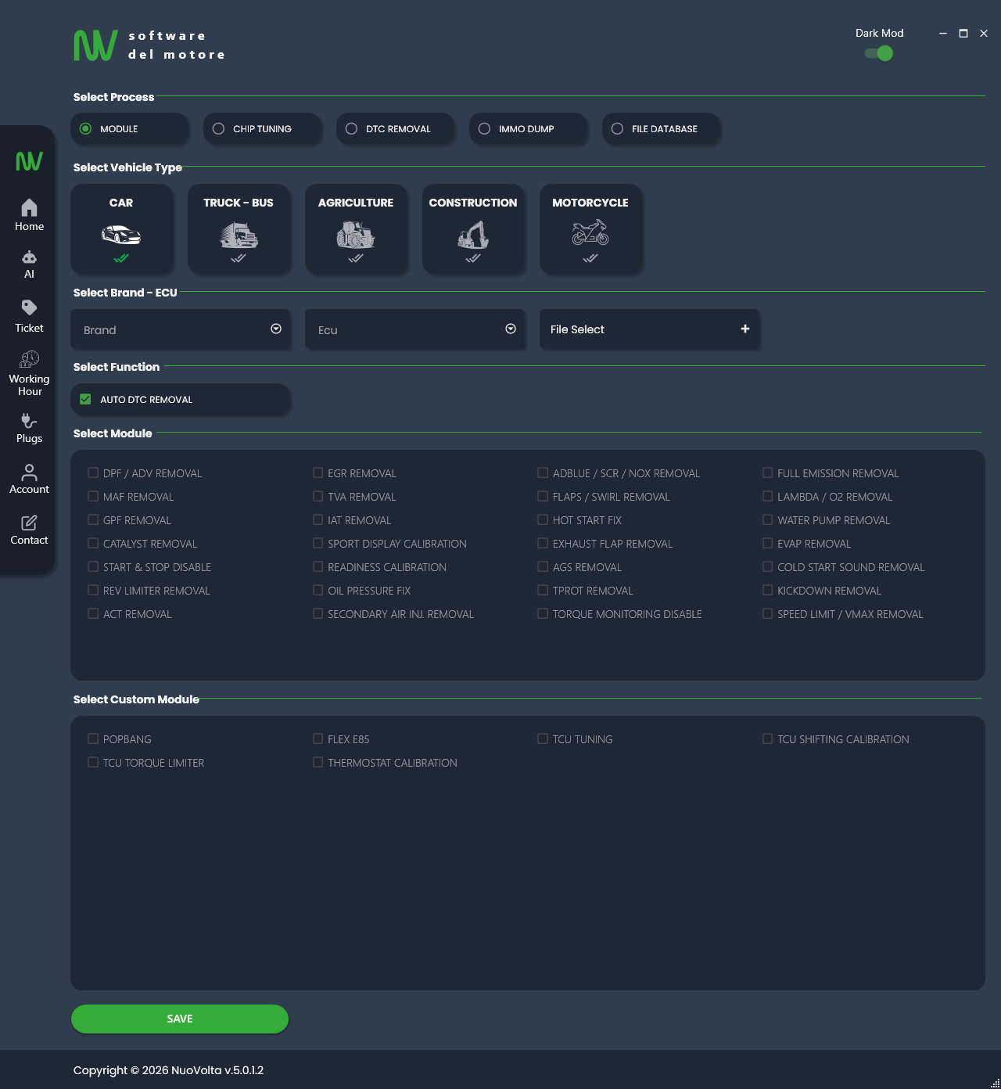The height and width of the screenshot is (1089, 1001).
Task: Enable the EGR REMOVAL module
Action: click(x=318, y=473)
